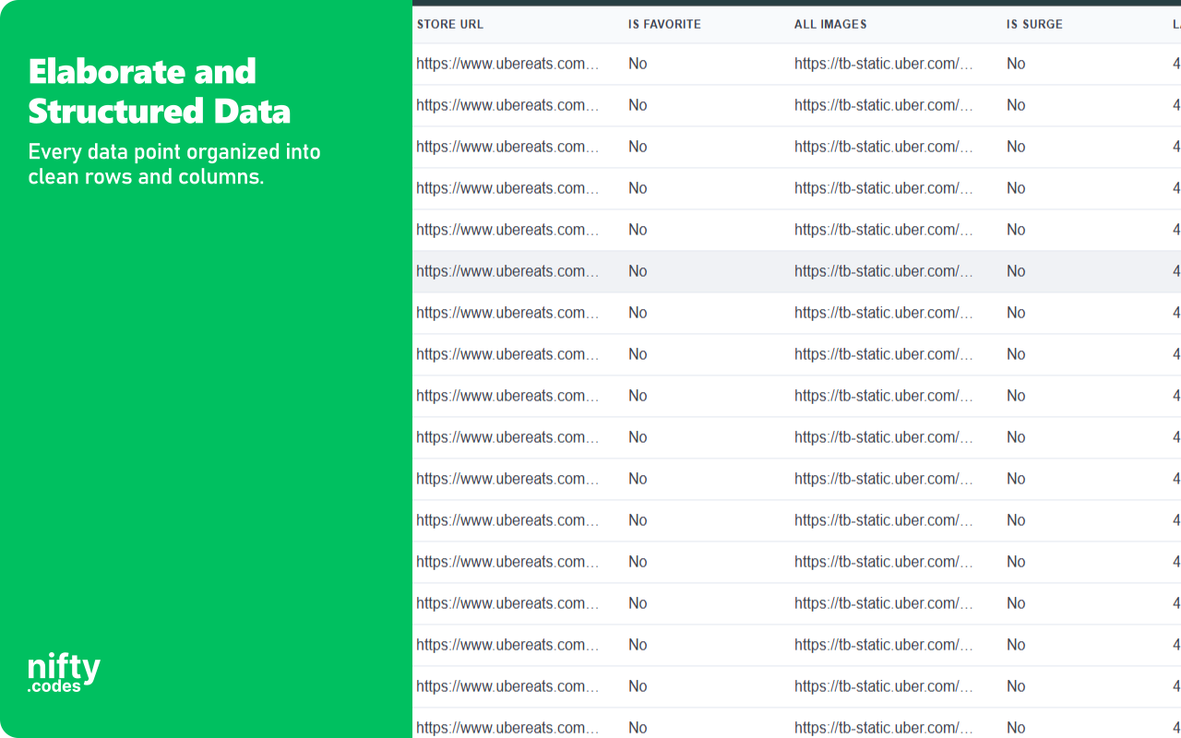Sort by the IS SURGE column header
This screenshot has width=1181, height=738.
1033,24
